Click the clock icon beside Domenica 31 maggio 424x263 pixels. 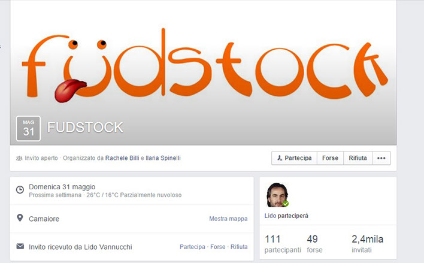tap(20, 190)
